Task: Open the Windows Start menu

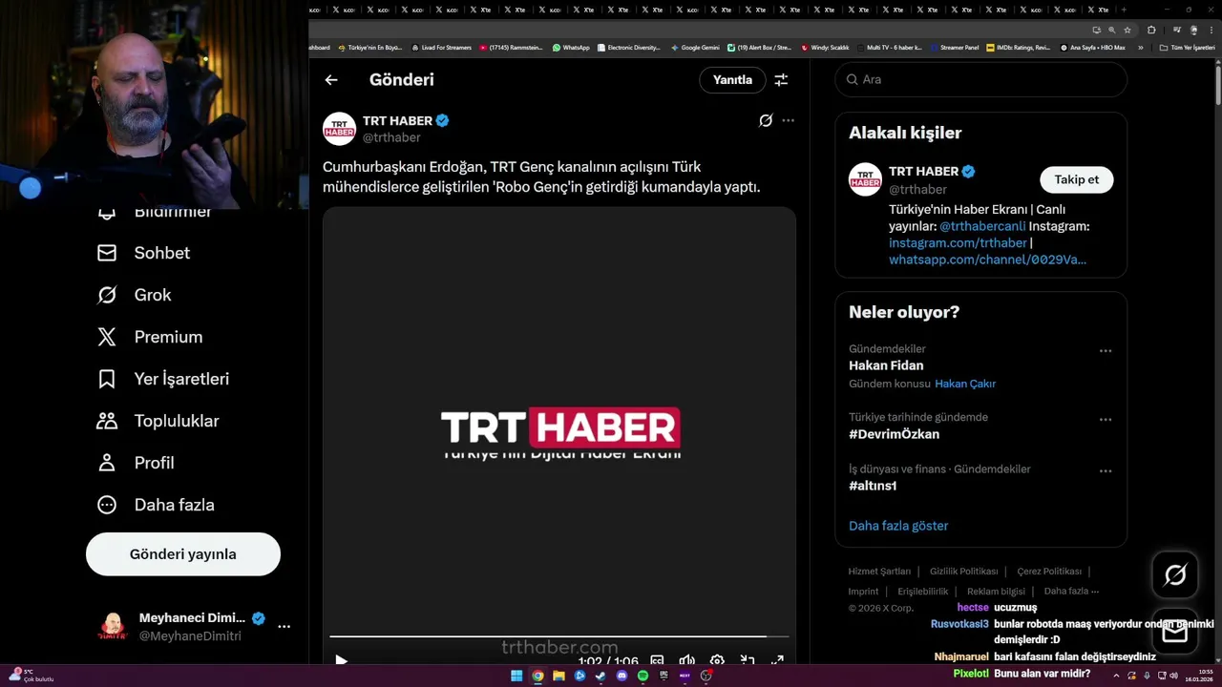Action: (516, 676)
